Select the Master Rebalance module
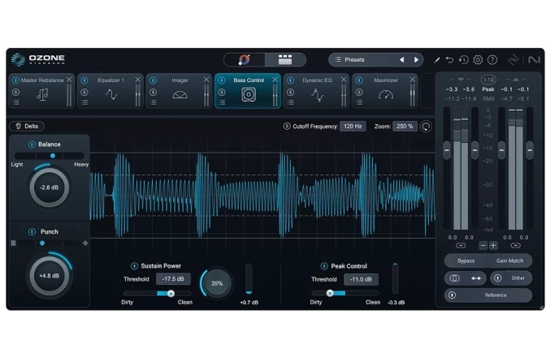The width and height of the screenshot is (546, 357). [41, 91]
